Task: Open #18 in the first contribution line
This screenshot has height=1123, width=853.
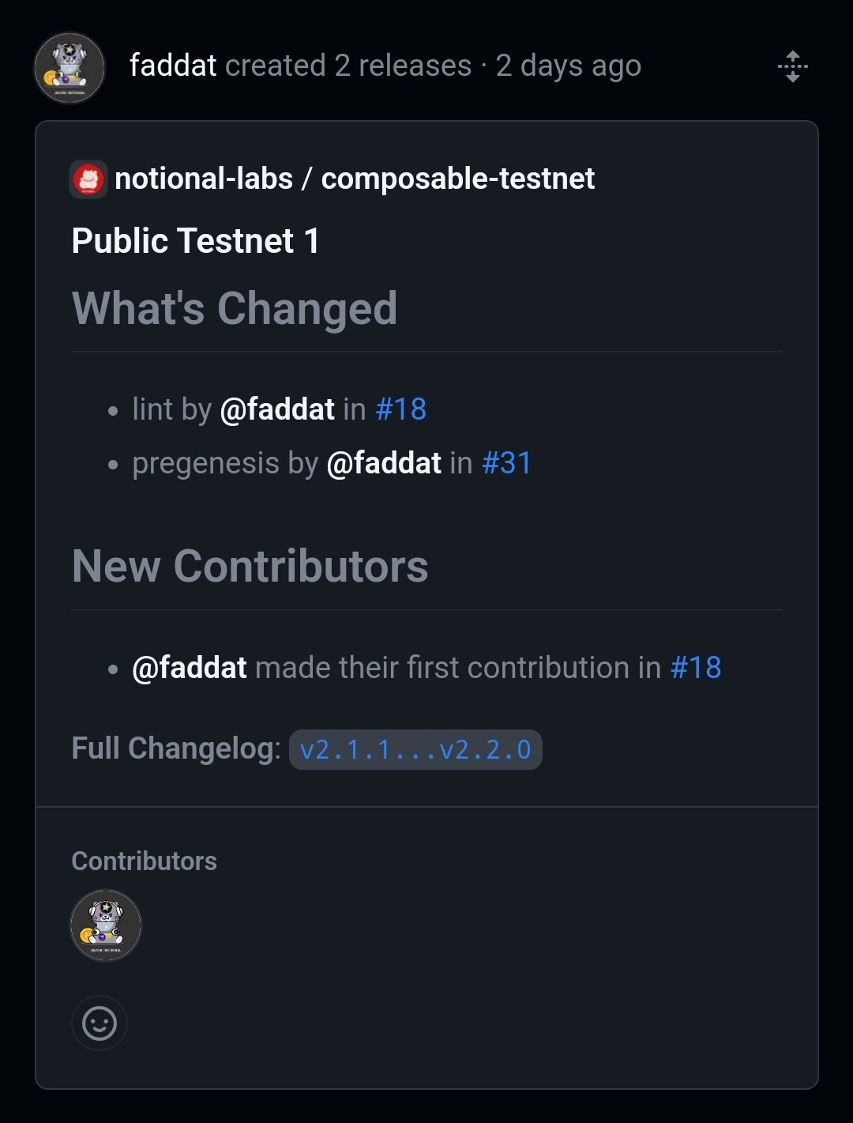Action: click(x=696, y=668)
